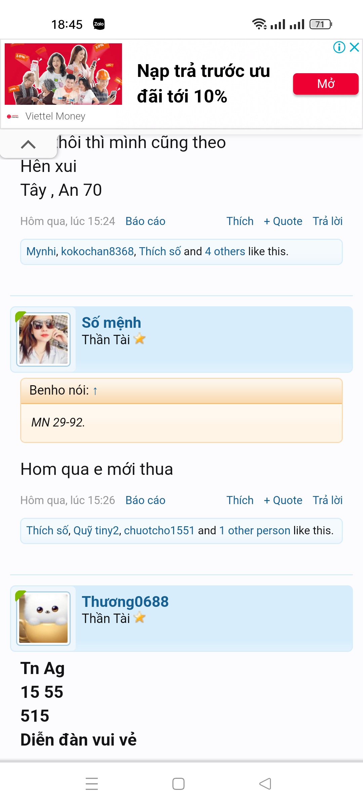The width and height of the screenshot is (363, 806).
Task: Show the 1 other person who liked
Action: click(x=255, y=531)
